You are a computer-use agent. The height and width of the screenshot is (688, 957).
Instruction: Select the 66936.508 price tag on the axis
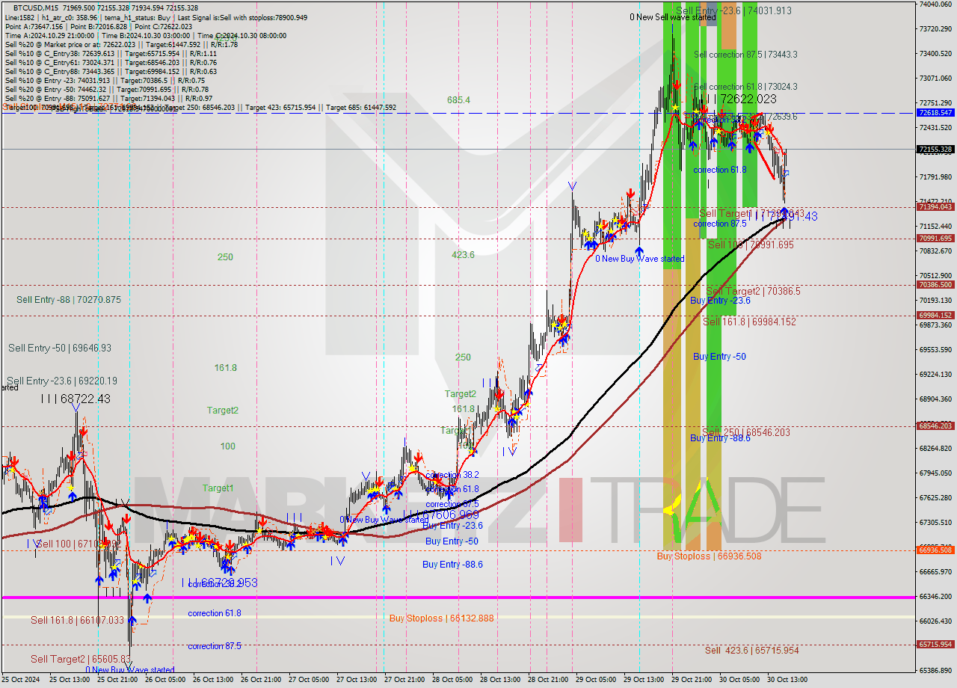935,550
